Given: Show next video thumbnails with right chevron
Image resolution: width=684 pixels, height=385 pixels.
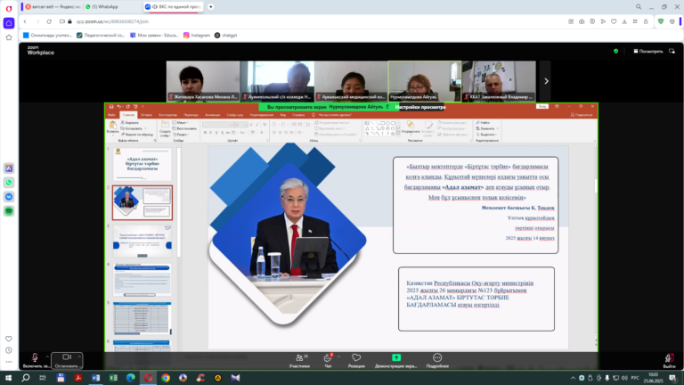Looking at the screenshot, I should coord(546,81).
